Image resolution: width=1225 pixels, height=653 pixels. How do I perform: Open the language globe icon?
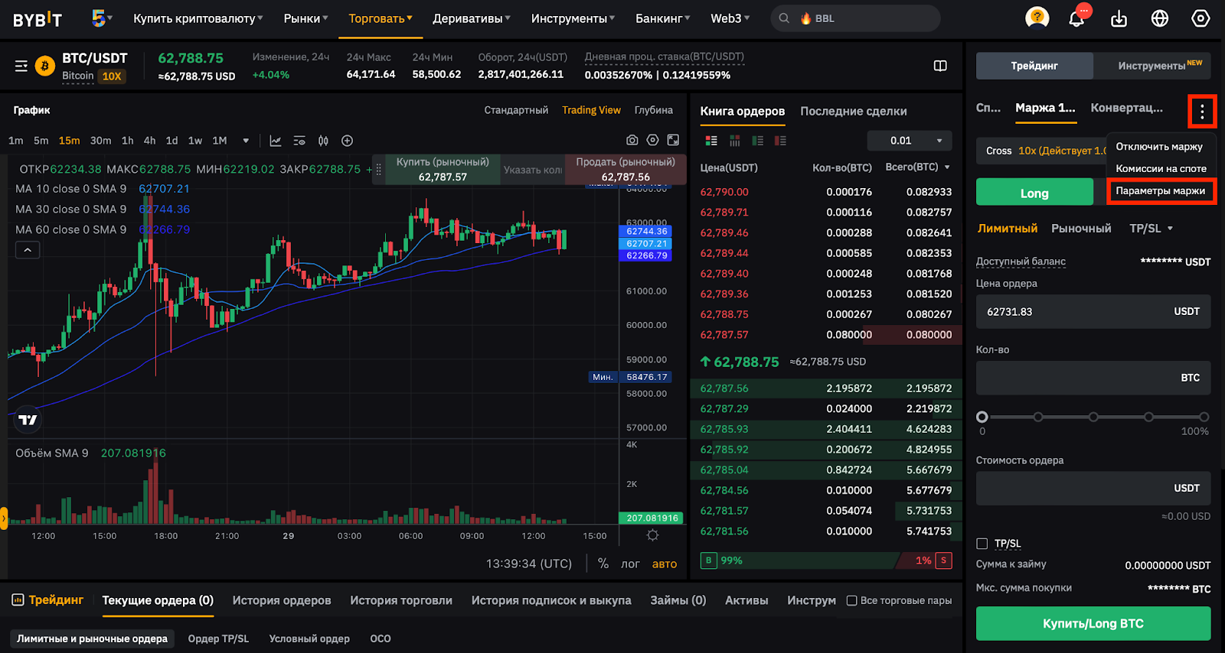(1160, 18)
